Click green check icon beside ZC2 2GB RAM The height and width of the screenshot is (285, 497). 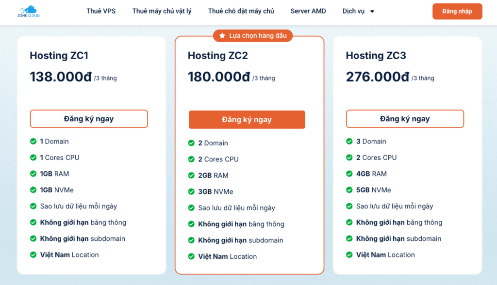coord(191,175)
